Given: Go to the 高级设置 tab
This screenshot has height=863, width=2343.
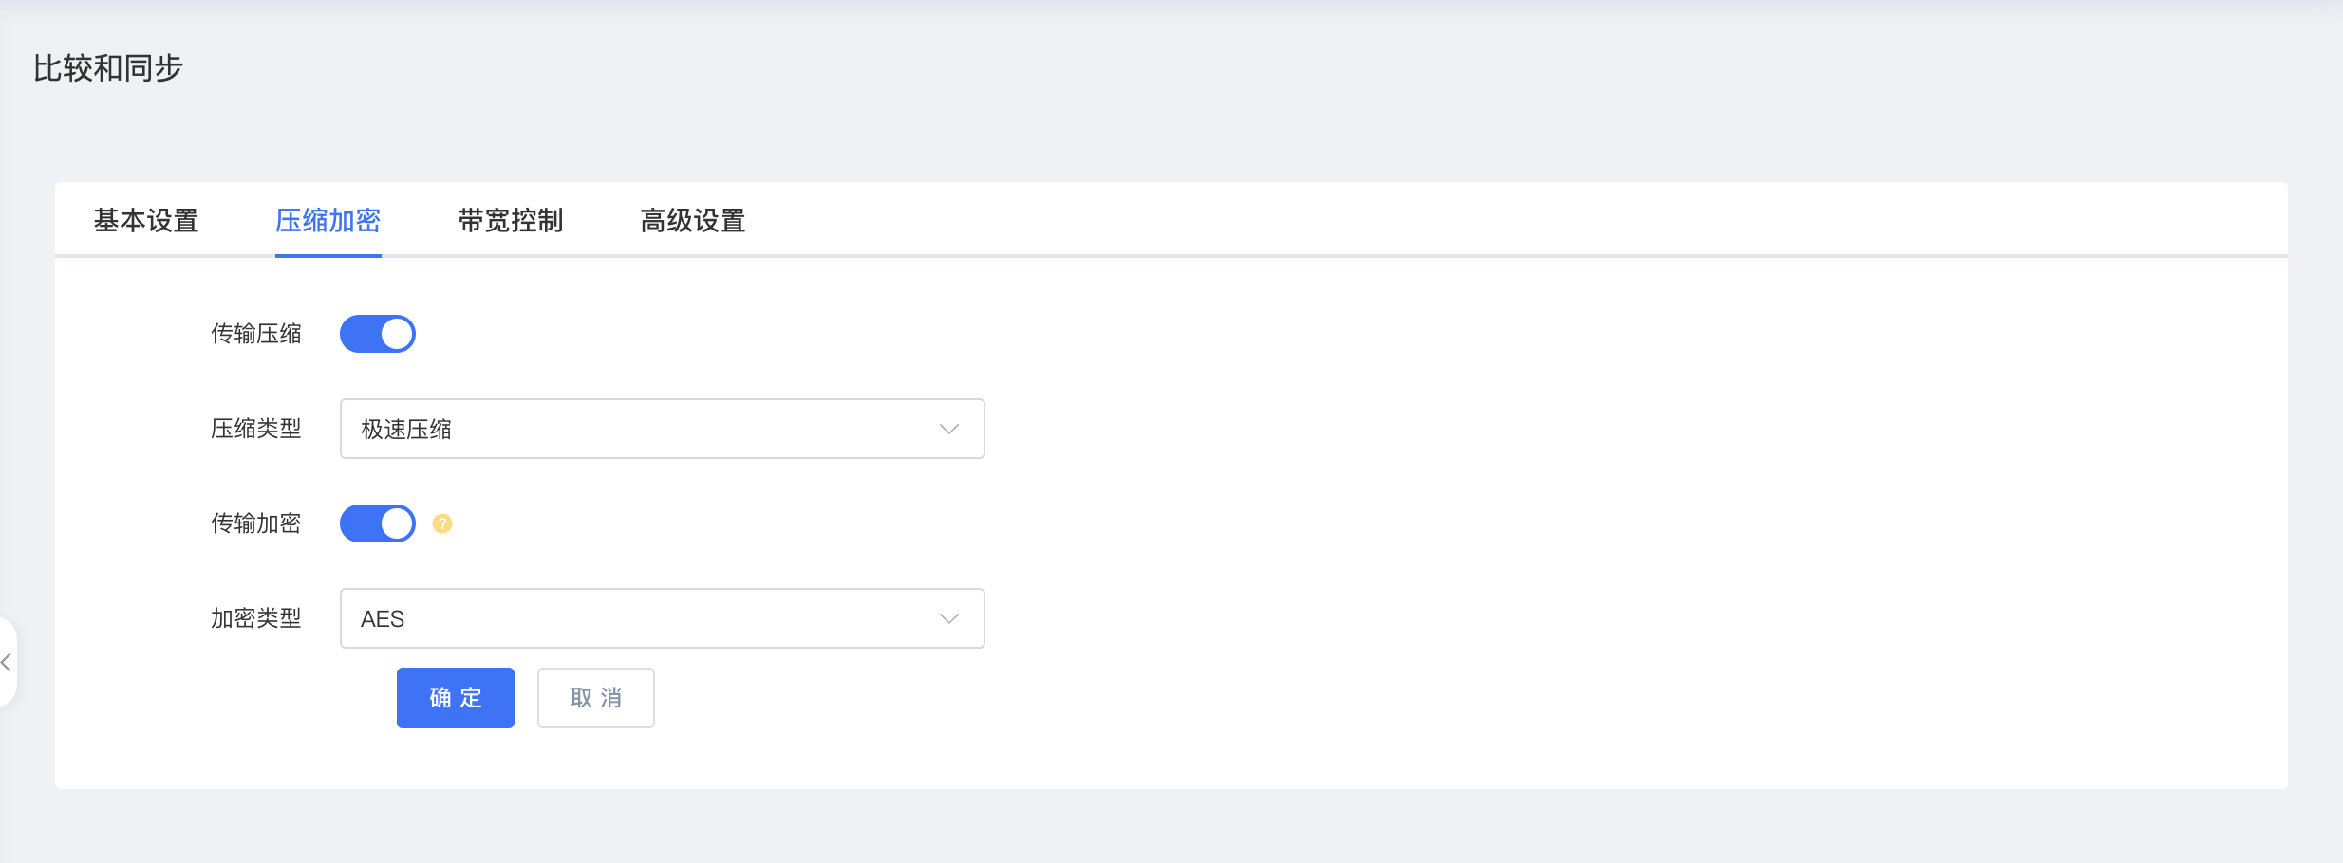Looking at the screenshot, I should pos(693,221).
